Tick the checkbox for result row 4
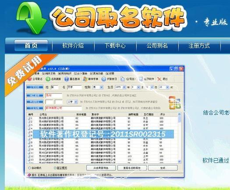230x190 pixels. (29, 128)
